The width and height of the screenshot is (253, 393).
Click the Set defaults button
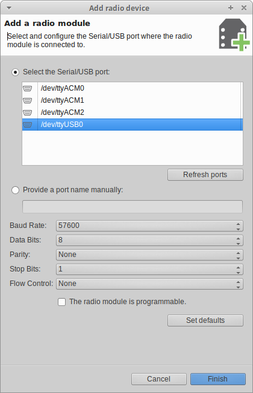click(x=205, y=320)
